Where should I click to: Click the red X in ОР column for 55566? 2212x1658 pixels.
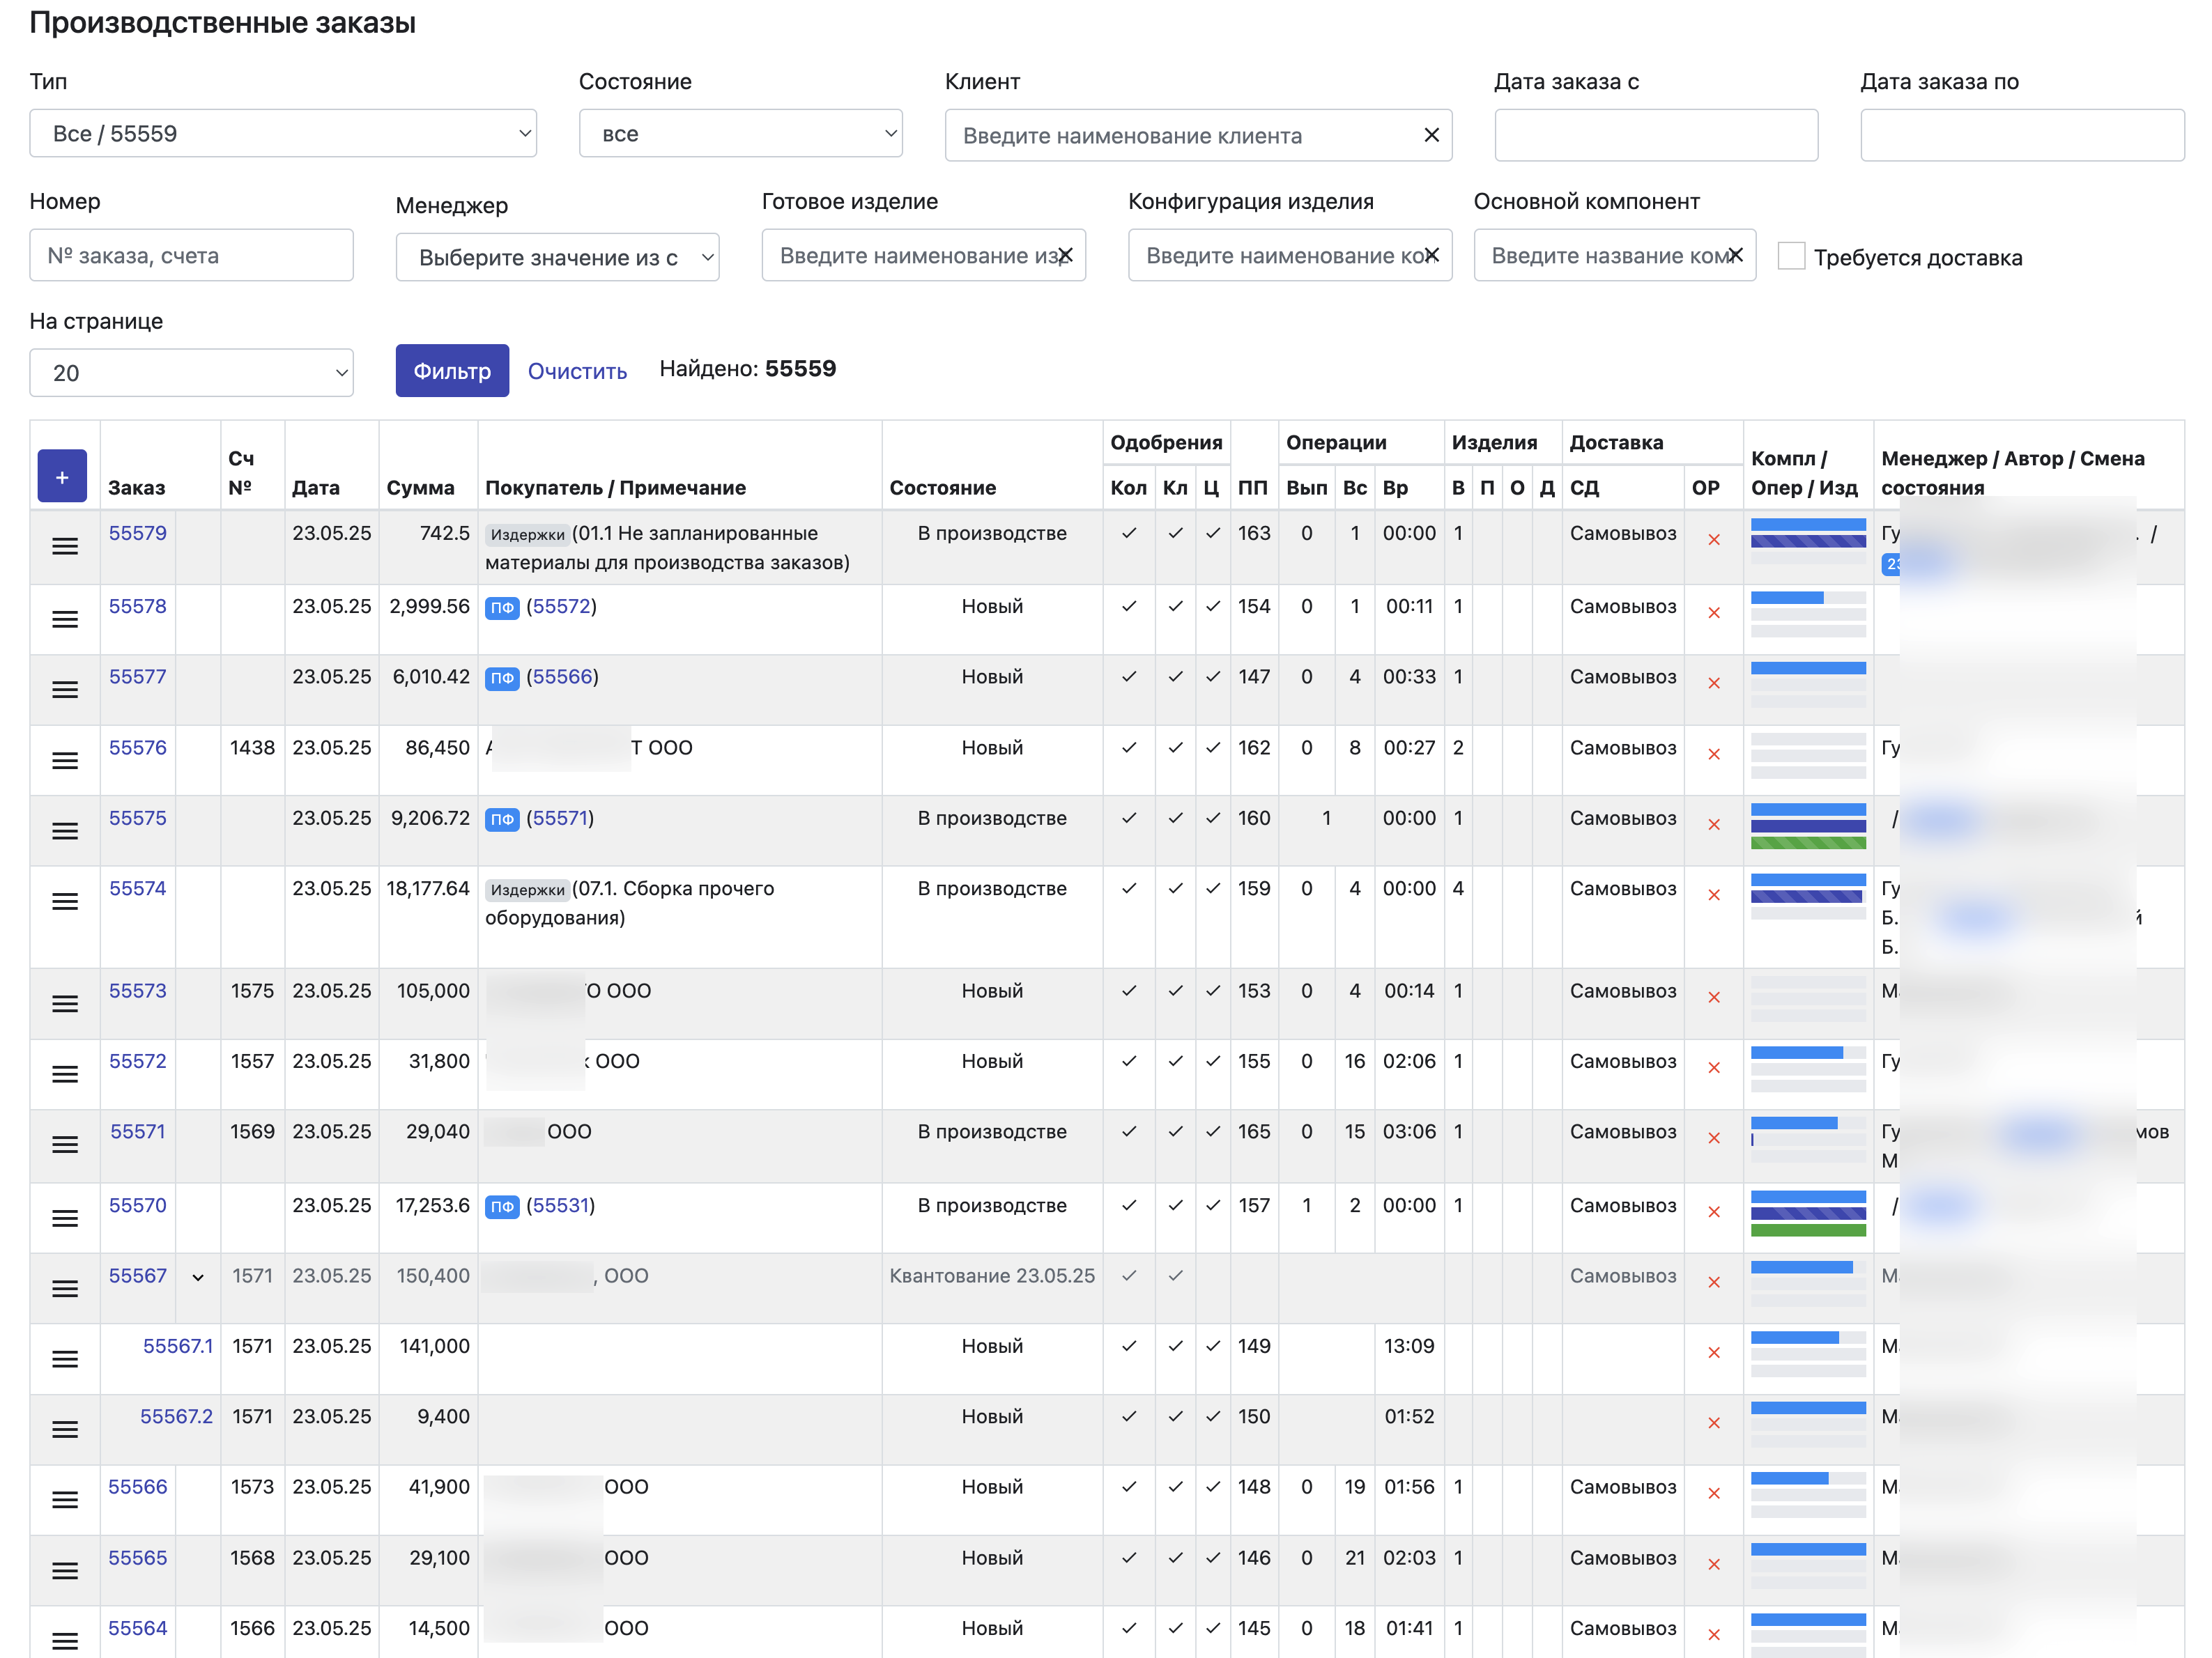tap(1714, 1493)
